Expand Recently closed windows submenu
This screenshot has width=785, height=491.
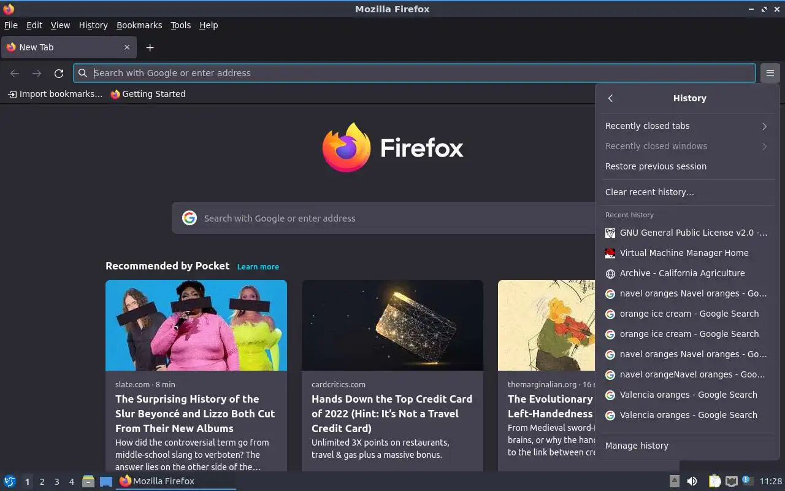pyautogui.click(x=687, y=146)
